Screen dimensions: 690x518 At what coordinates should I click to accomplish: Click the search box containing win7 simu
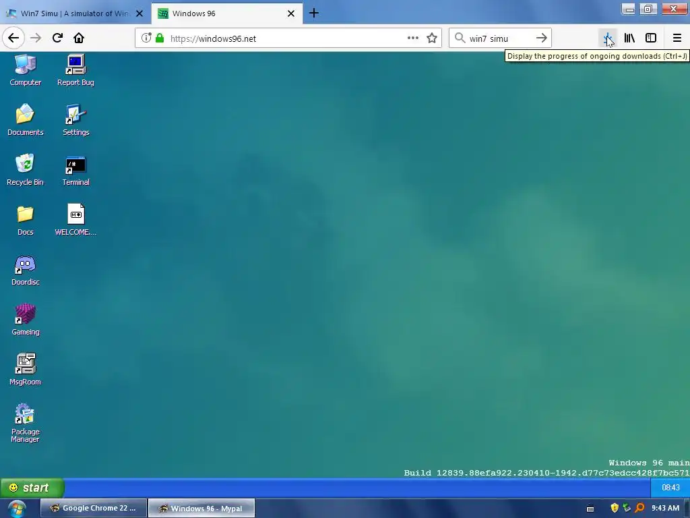click(500, 38)
